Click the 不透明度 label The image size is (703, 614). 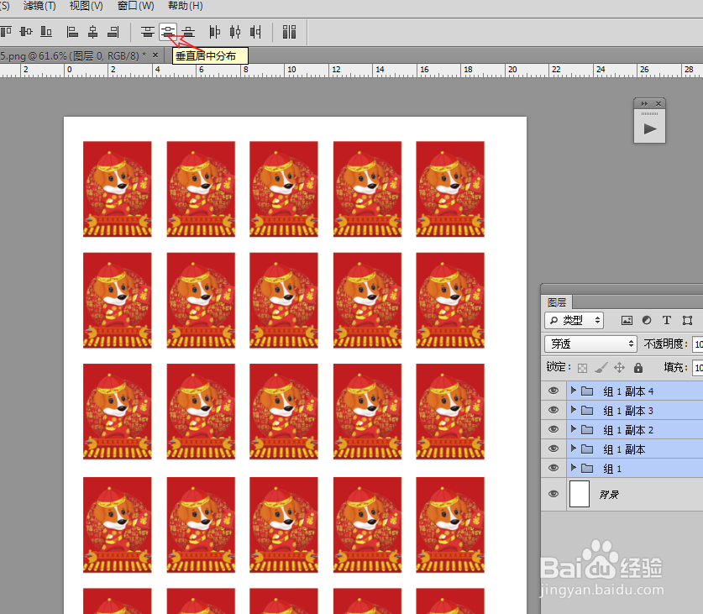tap(665, 344)
